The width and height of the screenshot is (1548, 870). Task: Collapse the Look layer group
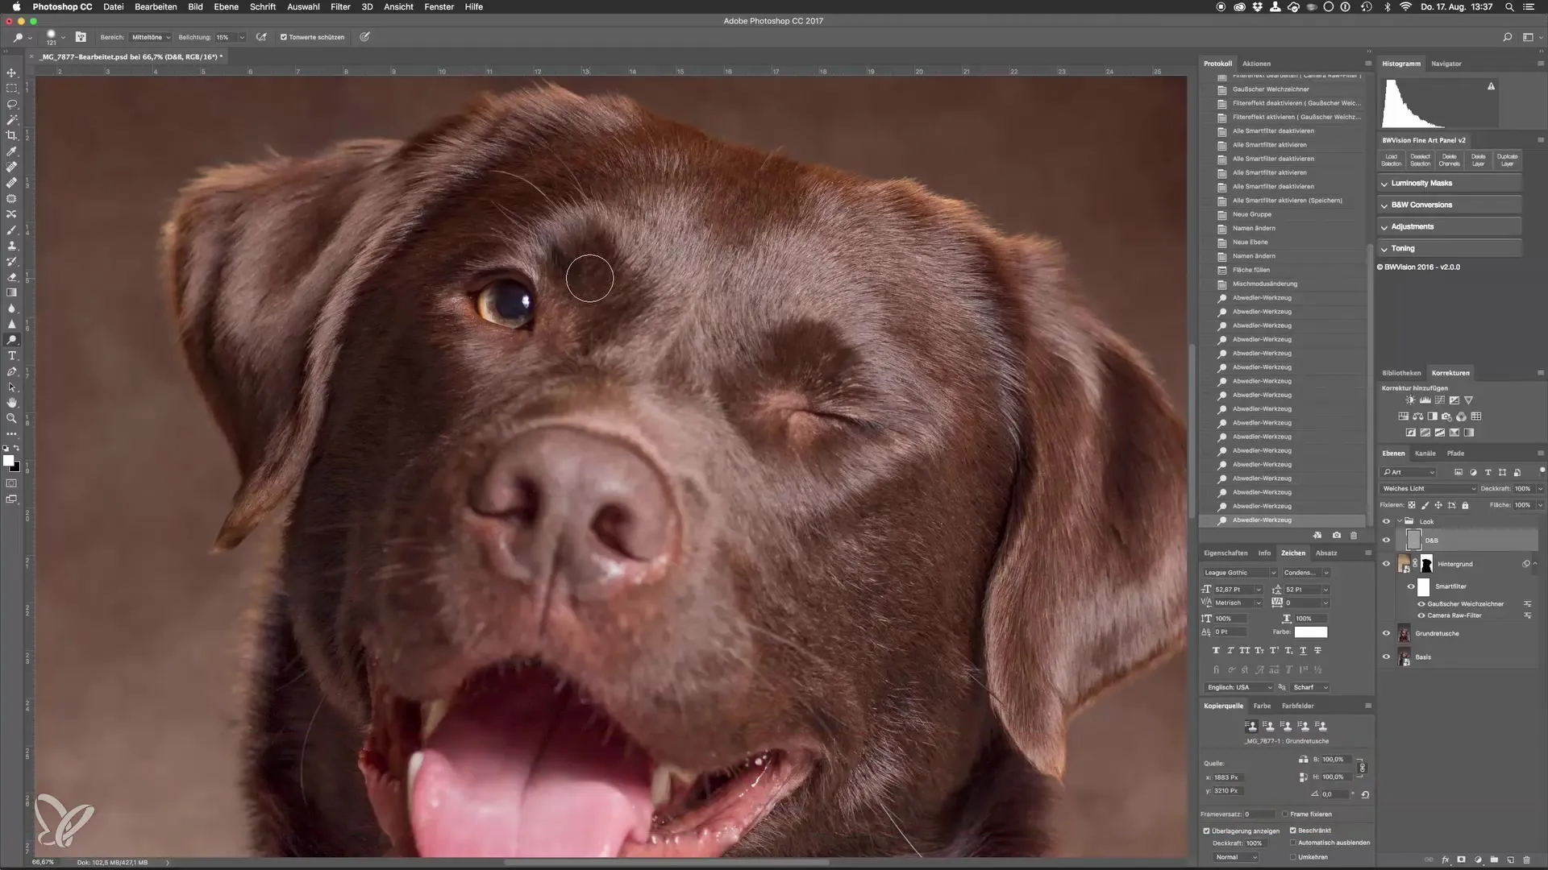click(x=1400, y=521)
